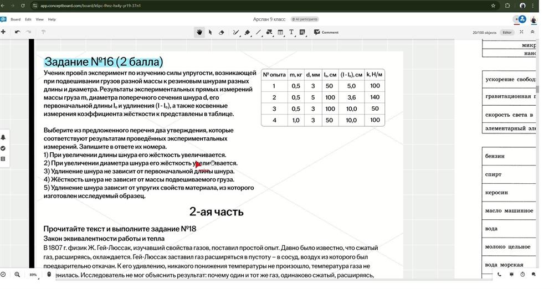Viewport: 554px width, 289px height.
Task: Click the mouse navigation mode icon
Action: (49, 274)
